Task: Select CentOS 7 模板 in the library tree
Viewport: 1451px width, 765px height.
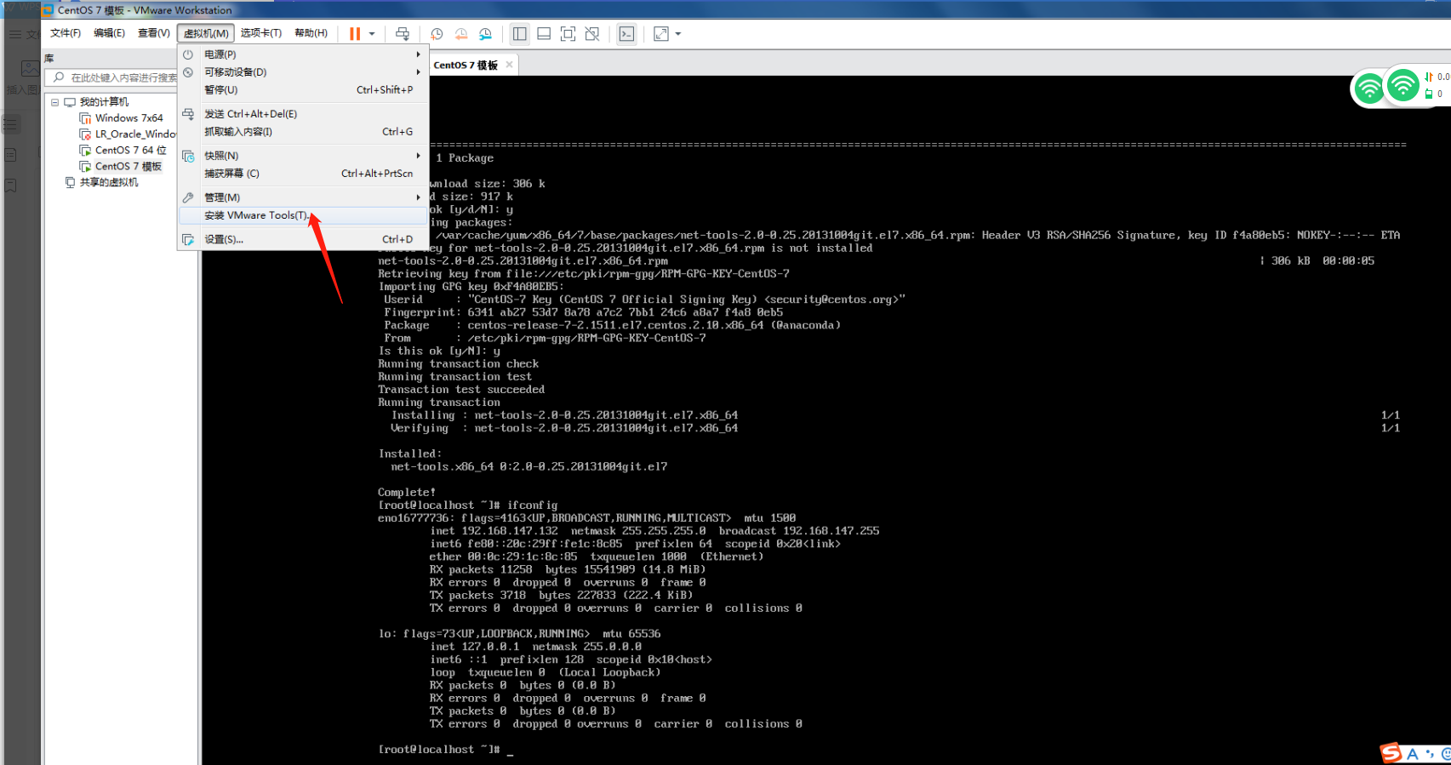Action: coord(128,167)
